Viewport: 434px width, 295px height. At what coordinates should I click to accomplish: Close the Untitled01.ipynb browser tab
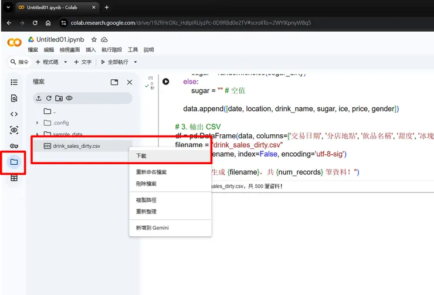(x=94, y=8)
